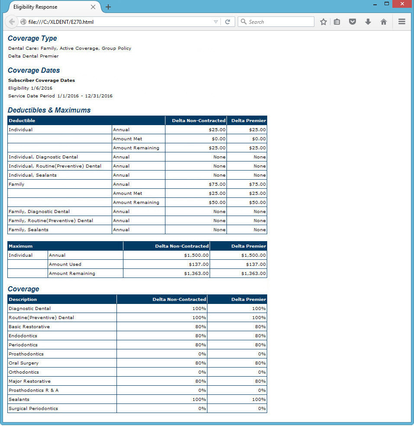This screenshot has height=426, width=414.
Task: Click the Maximum table header cell
Action: 65,246
